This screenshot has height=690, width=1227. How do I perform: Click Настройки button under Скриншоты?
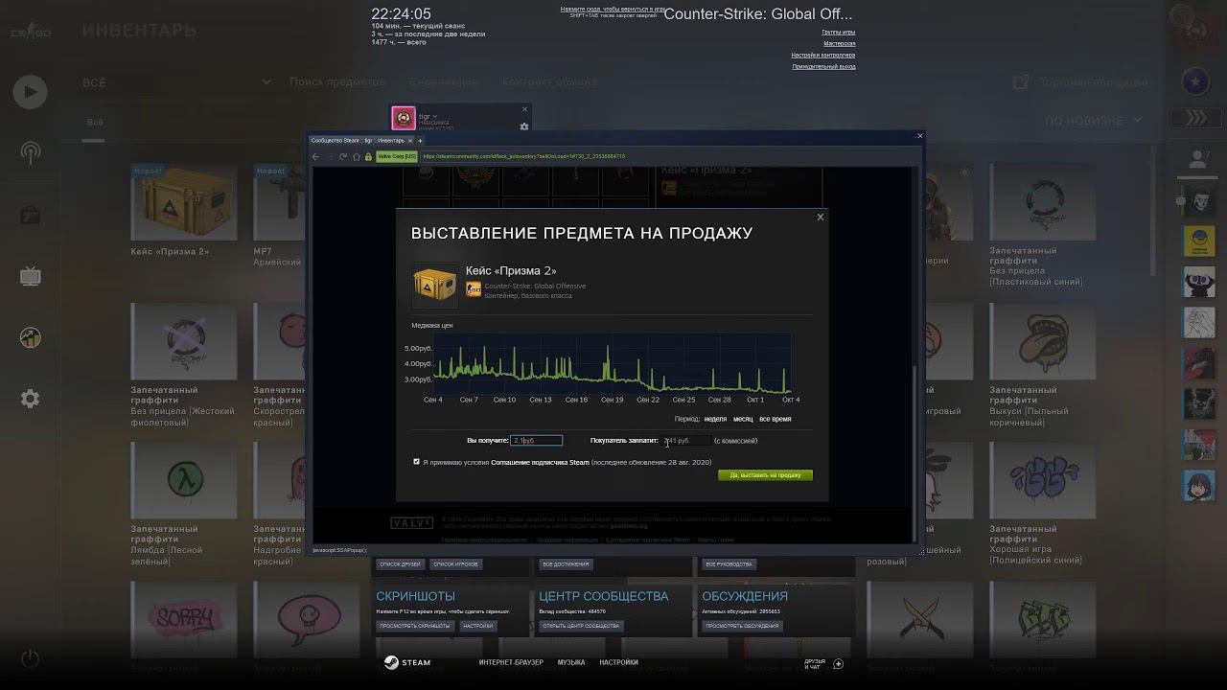pyautogui.click(x=477, y=626)
